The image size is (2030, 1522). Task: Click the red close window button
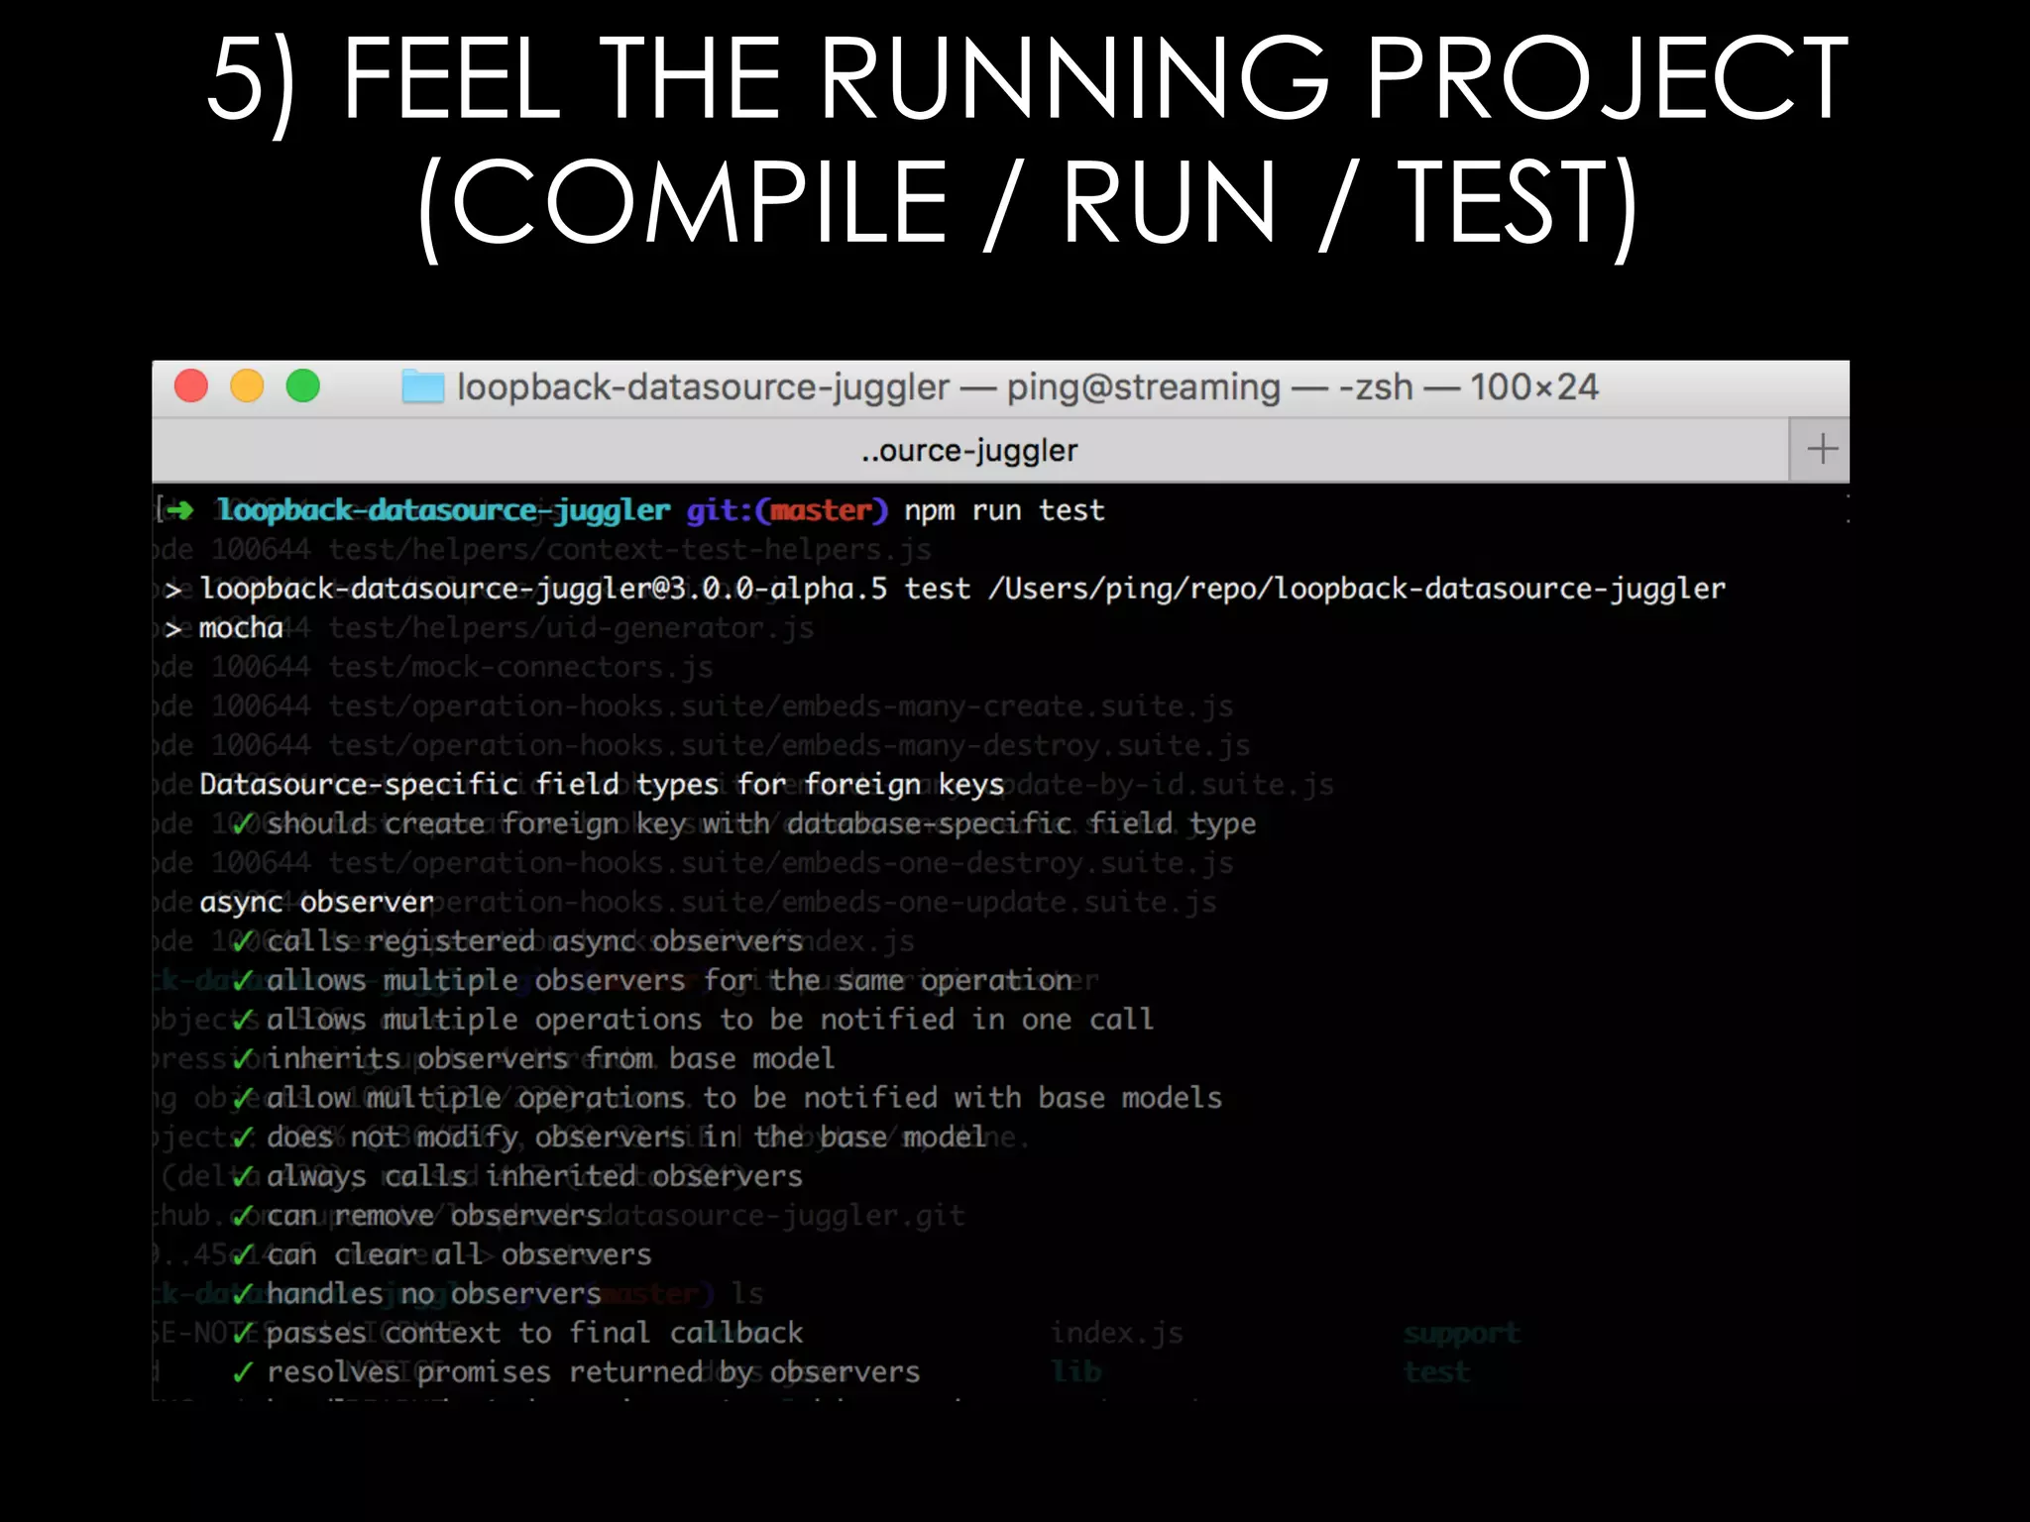[191, 385]
